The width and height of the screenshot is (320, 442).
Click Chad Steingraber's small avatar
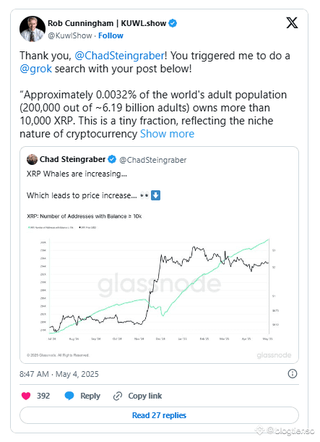pyautogui.click(x=32, y=160)
